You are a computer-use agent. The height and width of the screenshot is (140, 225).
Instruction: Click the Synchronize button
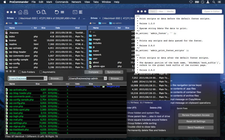click(114, 72)
